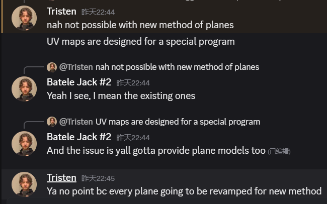327x204 pixels.
Task: Select message "Yeah I see, I mean the existing ones"
Action: click(121, 95)
